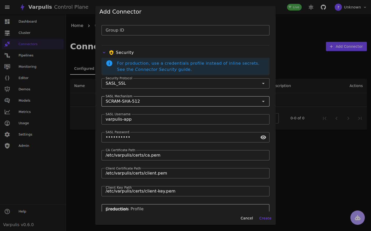Collapse the Security section chevron
The image size is (371, 231).
[104, 52]
